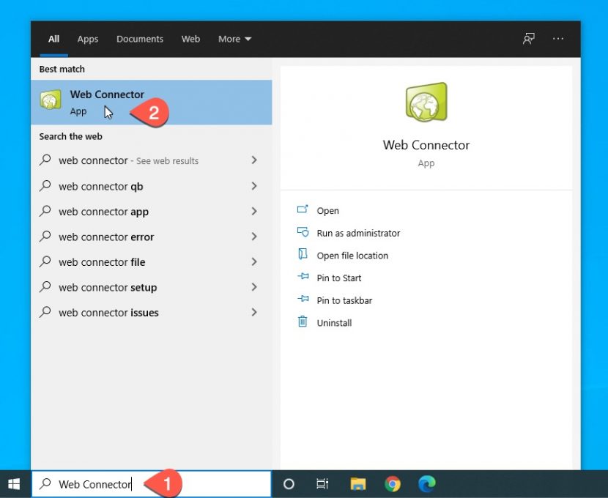Viewport: 608px width, 498px height.
Task: Click Open to launch Web Connector
Action: click(327, 210)
